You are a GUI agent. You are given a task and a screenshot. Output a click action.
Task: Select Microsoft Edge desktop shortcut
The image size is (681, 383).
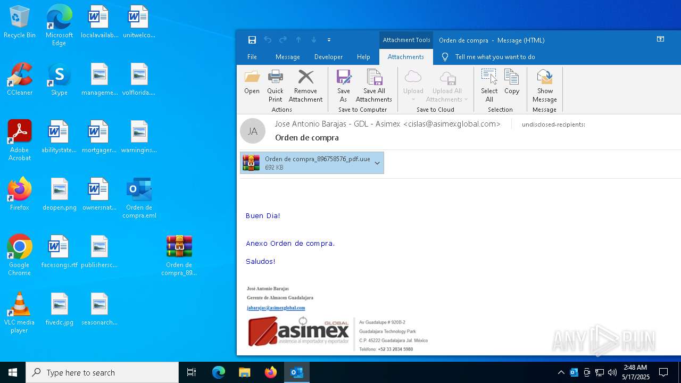click(59, 25)
